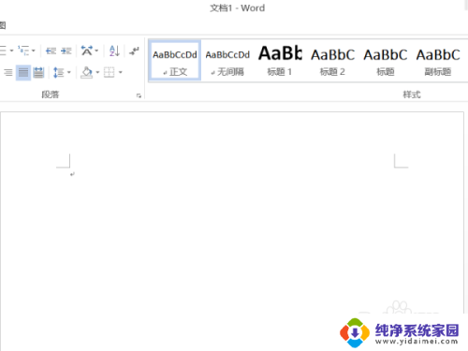Increase the paragraph indent

[x=66, y=51]
